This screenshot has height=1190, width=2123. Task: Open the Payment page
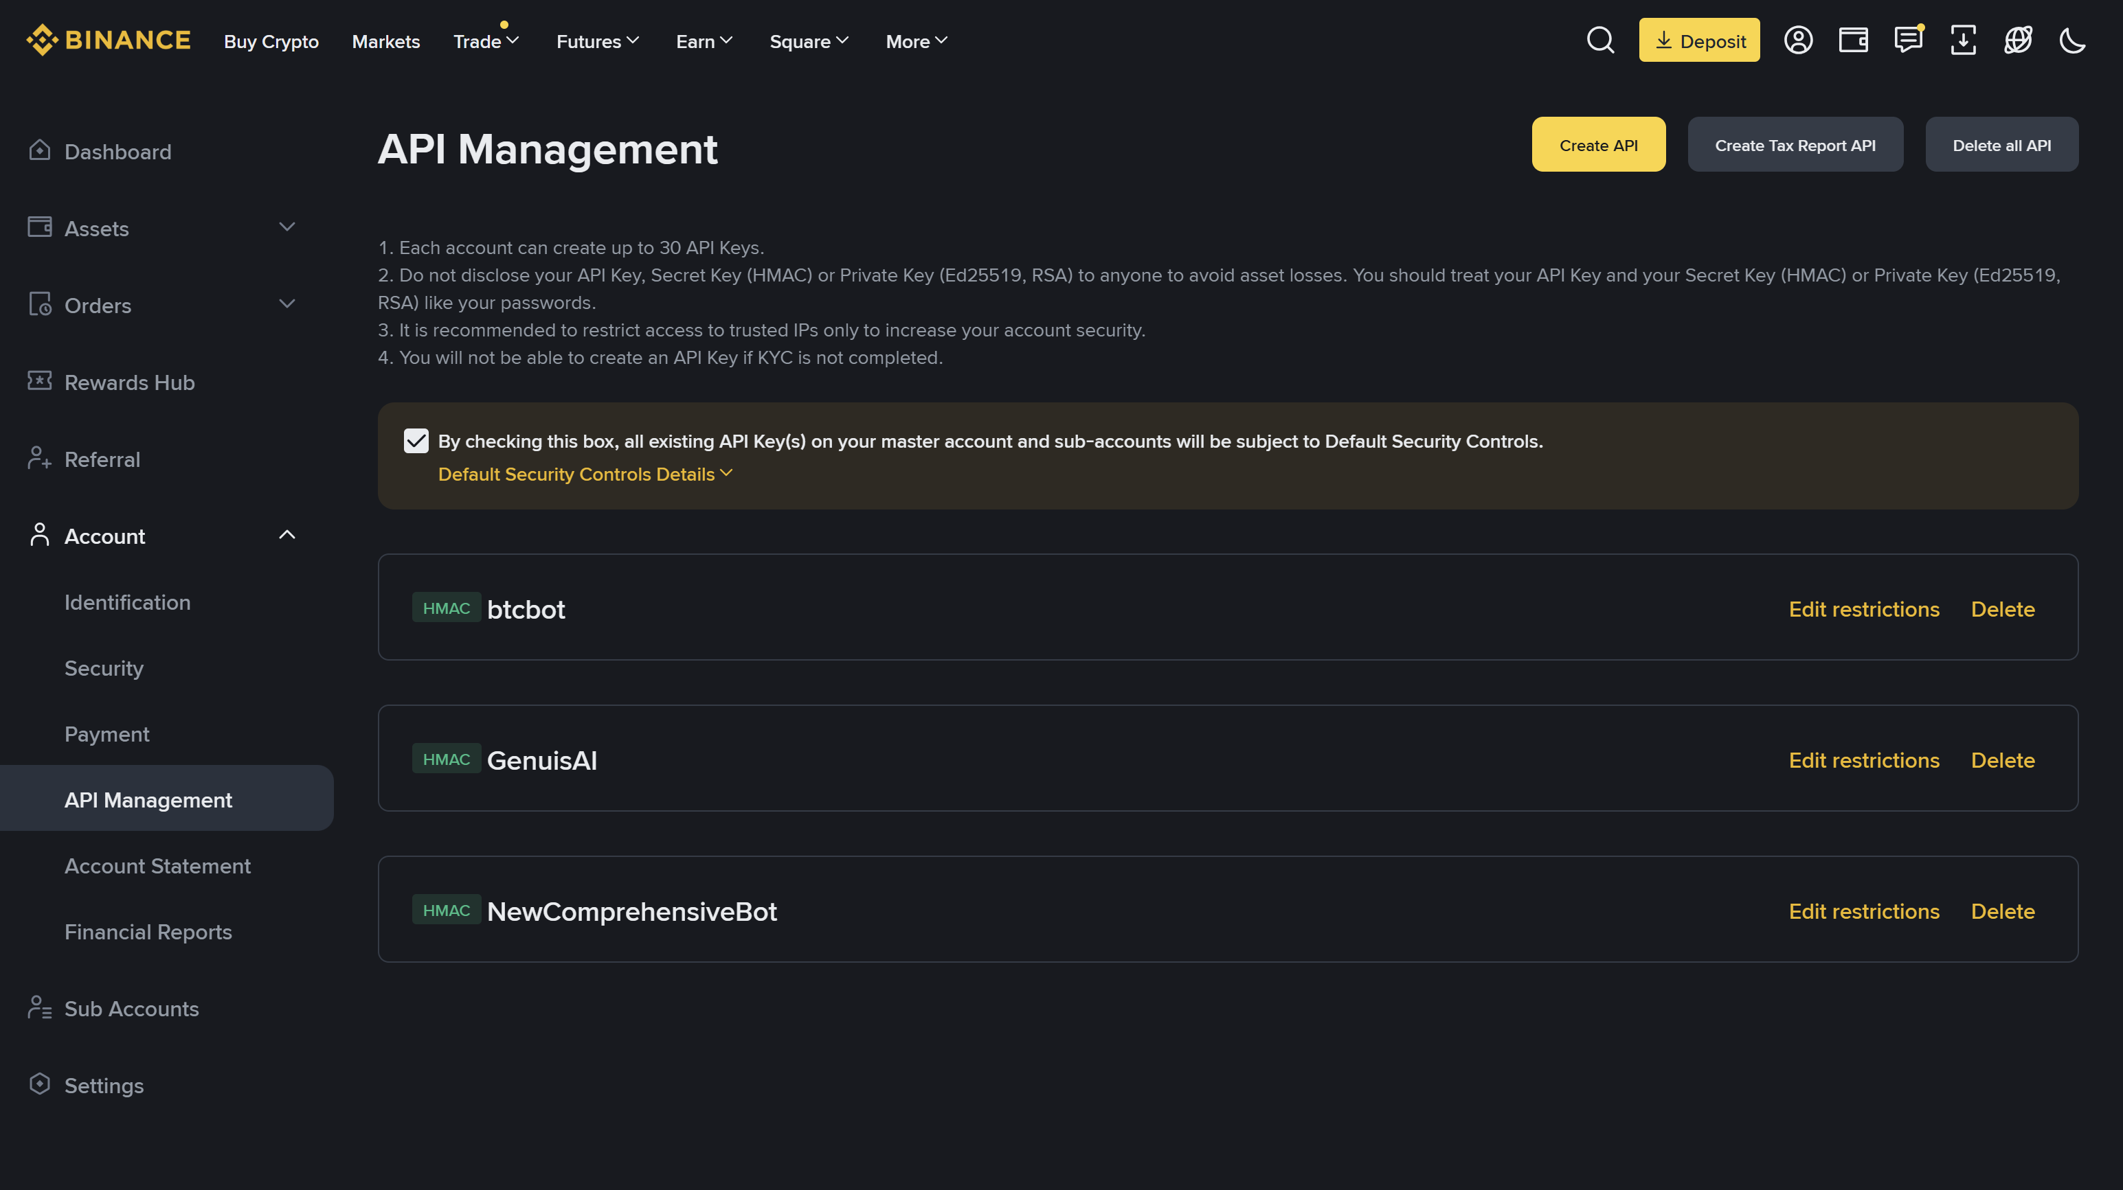click(x=107, y=734)
